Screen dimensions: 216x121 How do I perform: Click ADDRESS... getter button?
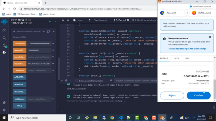pyautogui.click(x=19, y=77)
